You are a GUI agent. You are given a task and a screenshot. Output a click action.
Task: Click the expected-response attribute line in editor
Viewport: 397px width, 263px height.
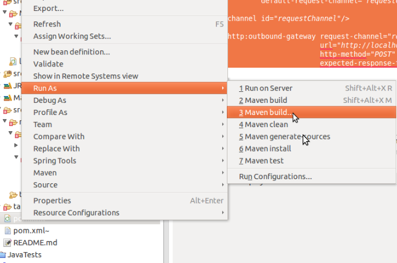click(x=358, y=63)
